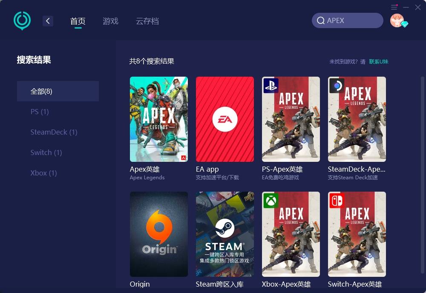Click the Origin flame logo
Screen dimensions: 426x293
pyautogui.click(x=159, y=227)
